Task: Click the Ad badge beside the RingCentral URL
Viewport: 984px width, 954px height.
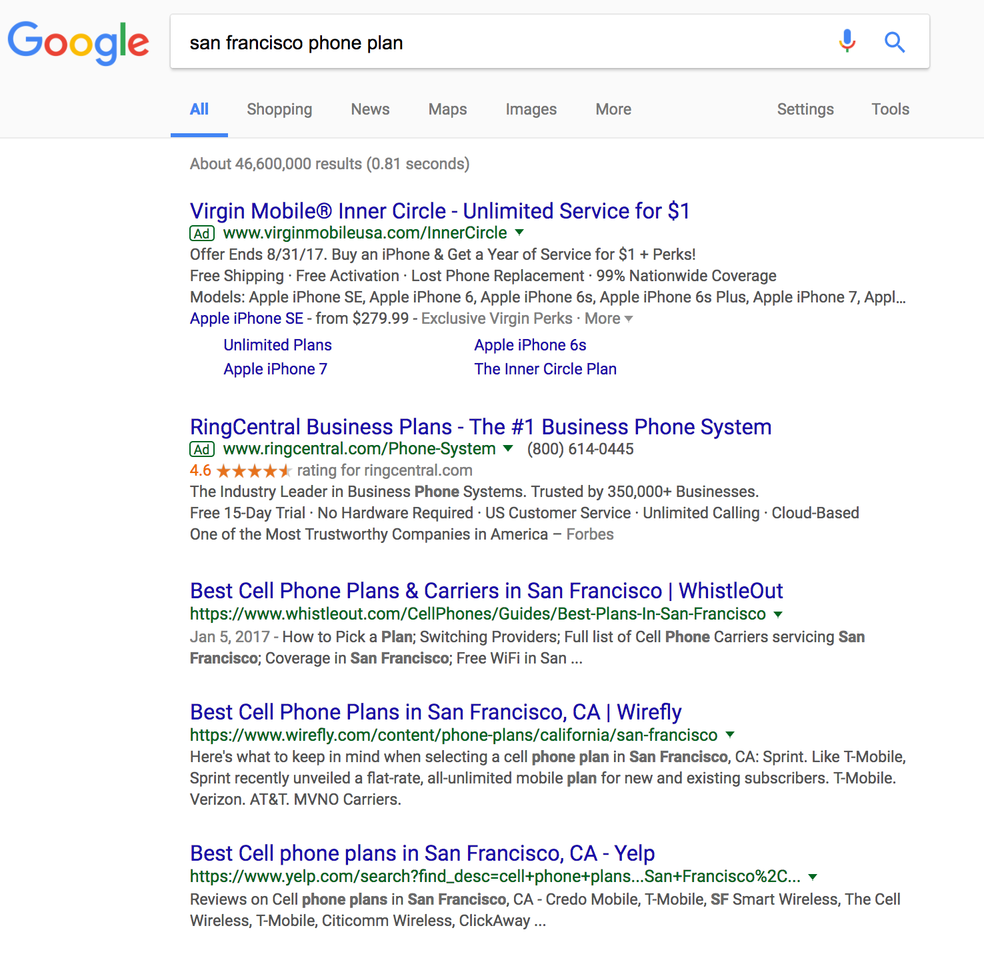Action: point(202,450)
